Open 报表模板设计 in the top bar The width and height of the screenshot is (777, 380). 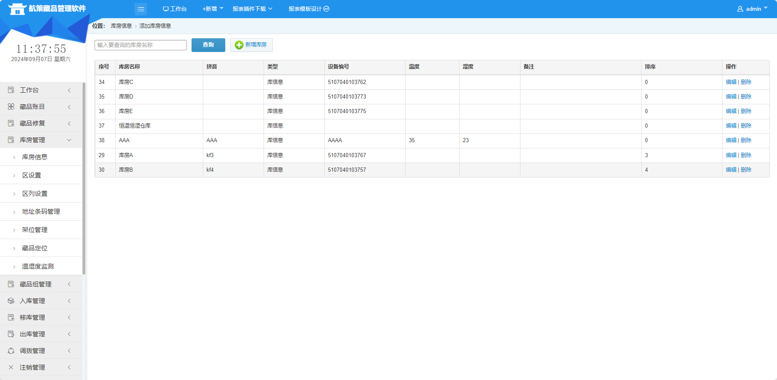(309, 9)
